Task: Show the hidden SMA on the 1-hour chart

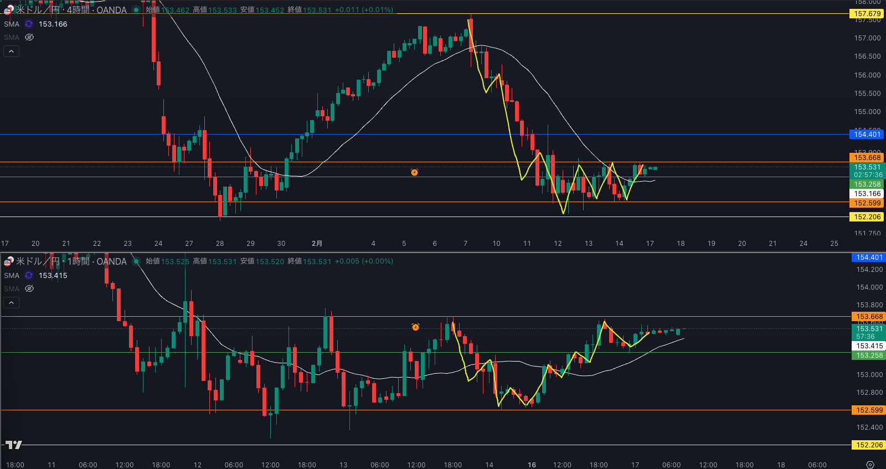Action: point(29,289)
